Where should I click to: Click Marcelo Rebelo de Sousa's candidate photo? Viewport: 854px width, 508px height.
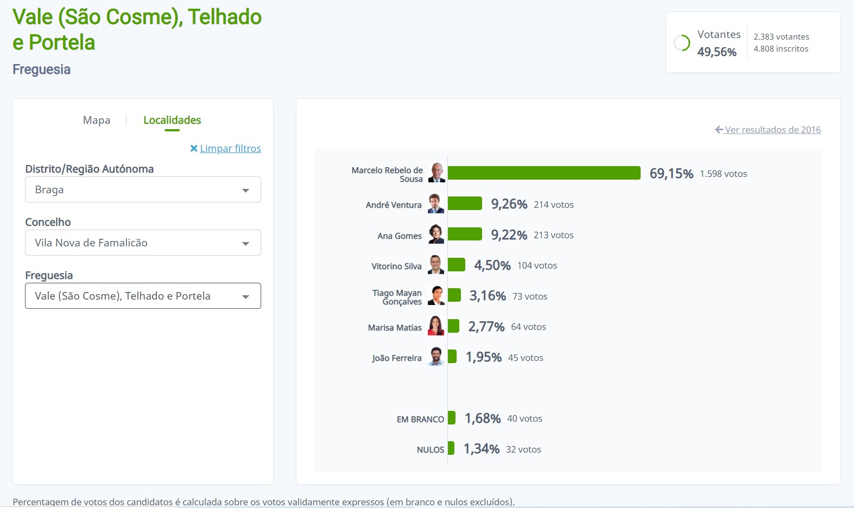437,173
